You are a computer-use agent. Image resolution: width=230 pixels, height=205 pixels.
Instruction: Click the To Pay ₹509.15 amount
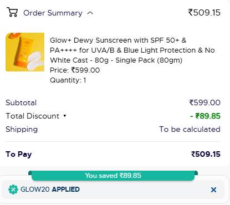206,154
